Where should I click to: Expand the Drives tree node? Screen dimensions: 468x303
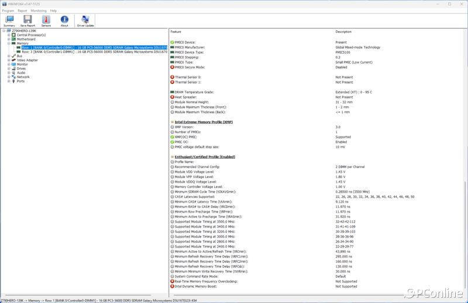click(8, 68)
